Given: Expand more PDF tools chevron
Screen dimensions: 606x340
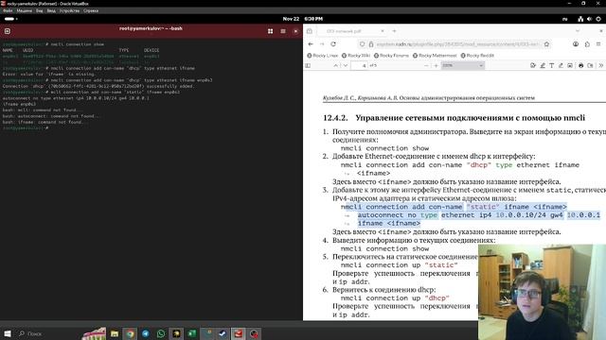Looking at the screenshot, I should coord(600,65).
